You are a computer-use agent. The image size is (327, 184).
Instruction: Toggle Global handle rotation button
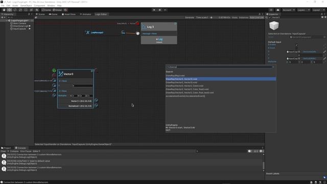pos(57,10)
